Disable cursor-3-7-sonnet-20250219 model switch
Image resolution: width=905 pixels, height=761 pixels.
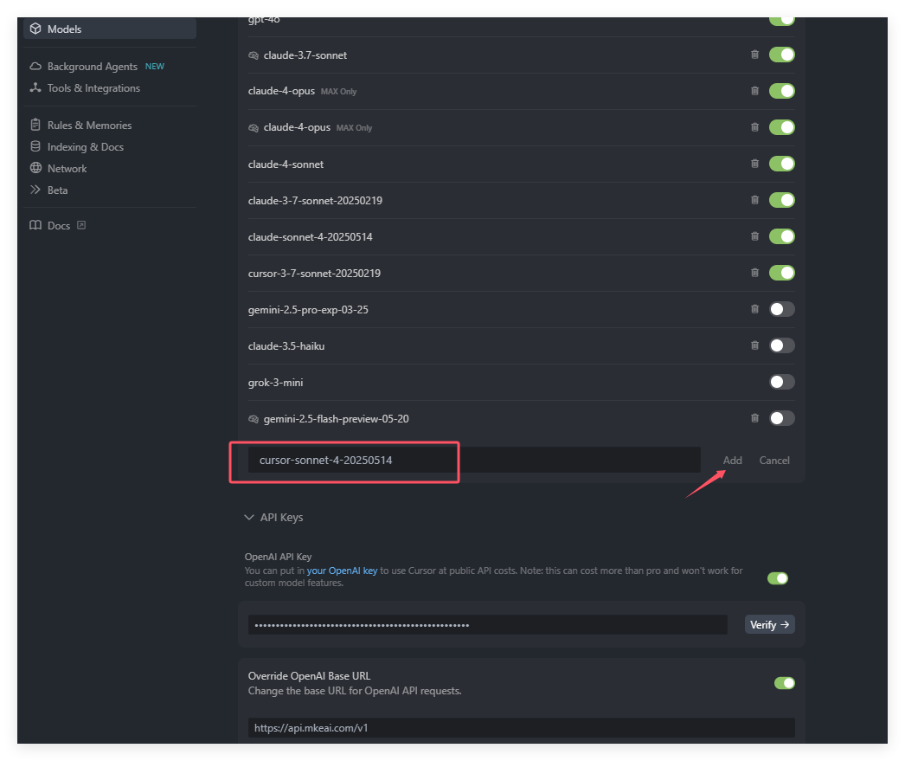(782, 273)
